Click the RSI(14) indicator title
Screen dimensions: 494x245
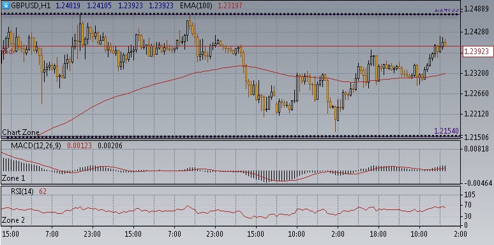(22, 192)
